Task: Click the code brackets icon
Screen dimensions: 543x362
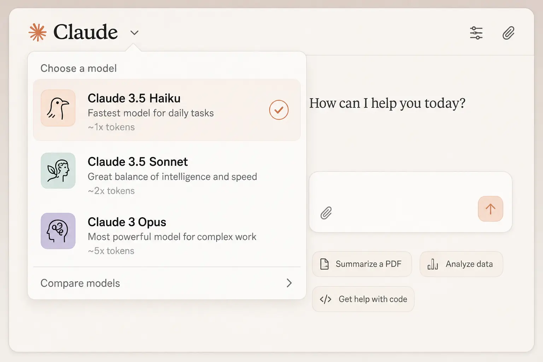Action: pyautogui.click(x=326, y=299)
